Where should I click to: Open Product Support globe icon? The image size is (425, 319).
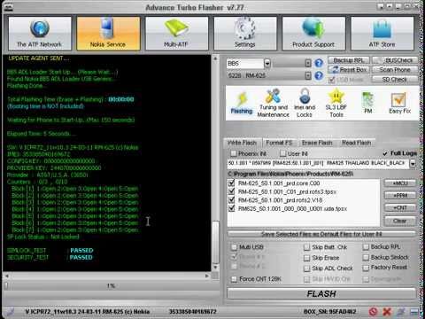tap(313, 33)
